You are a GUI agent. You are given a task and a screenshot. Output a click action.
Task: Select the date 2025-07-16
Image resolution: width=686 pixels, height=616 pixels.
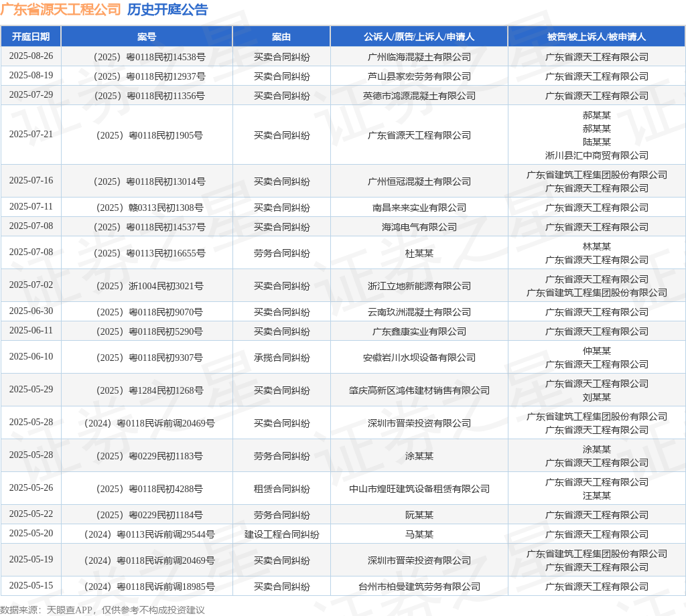tap(31, 180)
